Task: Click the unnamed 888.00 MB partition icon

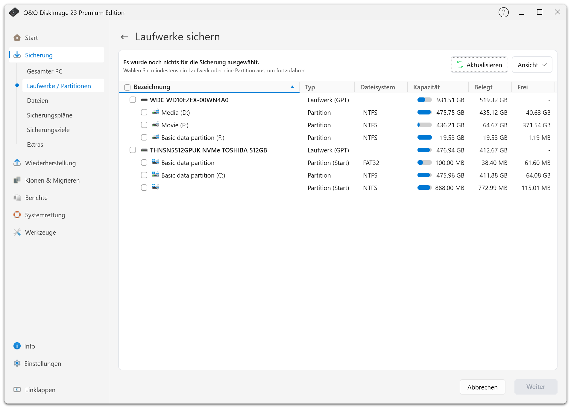Action: click(x=156, y=187)
